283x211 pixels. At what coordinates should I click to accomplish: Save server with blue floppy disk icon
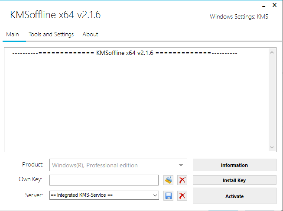click(168, 196)
